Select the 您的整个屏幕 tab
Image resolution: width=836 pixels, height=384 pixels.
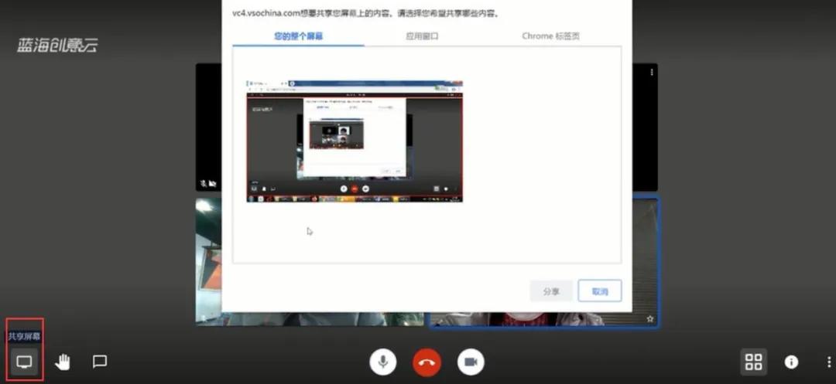[x=299, y=36]
